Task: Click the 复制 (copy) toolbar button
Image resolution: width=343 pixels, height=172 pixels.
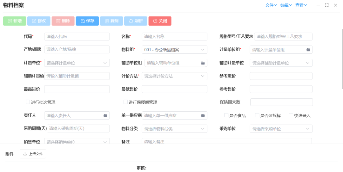Action: click(111, 21)
